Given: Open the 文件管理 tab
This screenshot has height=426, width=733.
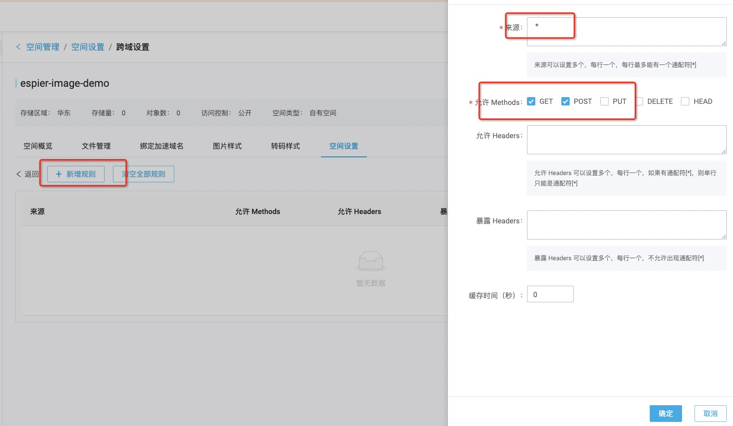Looking at the screenshot, I should click(96, 146).
